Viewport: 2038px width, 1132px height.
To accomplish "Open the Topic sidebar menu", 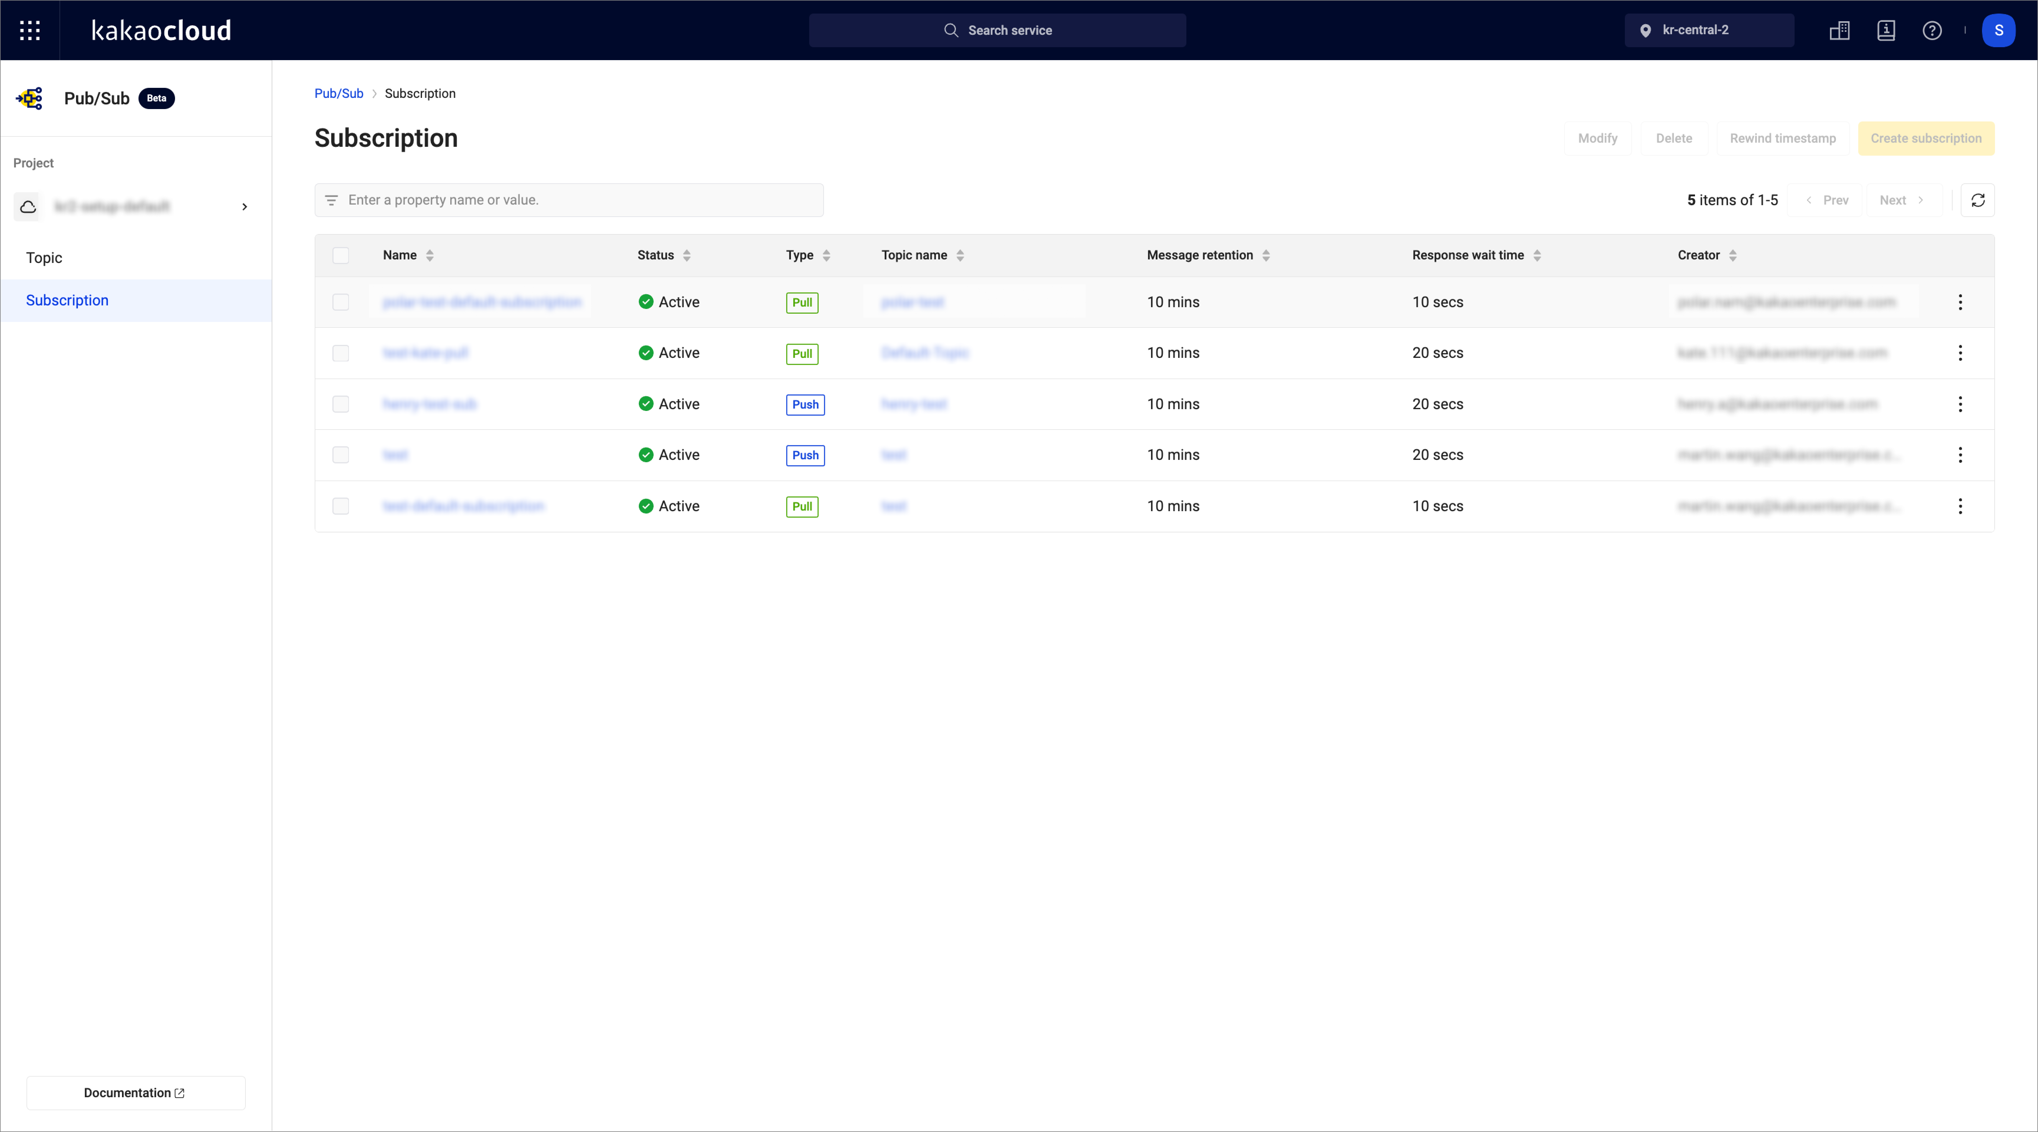I will tap(136, 258).
